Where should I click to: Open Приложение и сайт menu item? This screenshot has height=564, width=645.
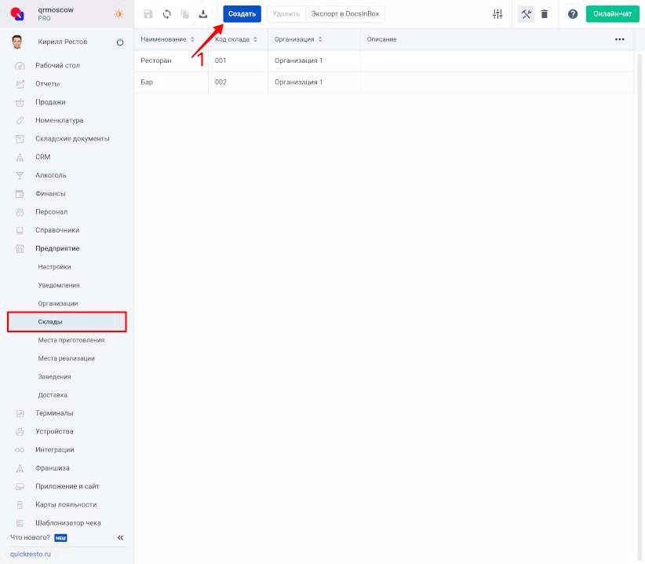[67, 486]
